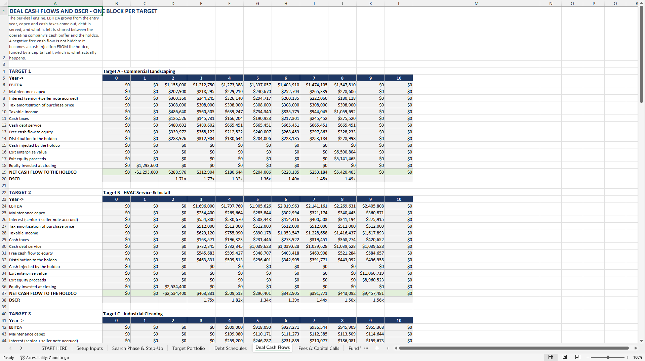Click zoom out minus icon
The image size is (645, 361).
[x=588, y=357]
